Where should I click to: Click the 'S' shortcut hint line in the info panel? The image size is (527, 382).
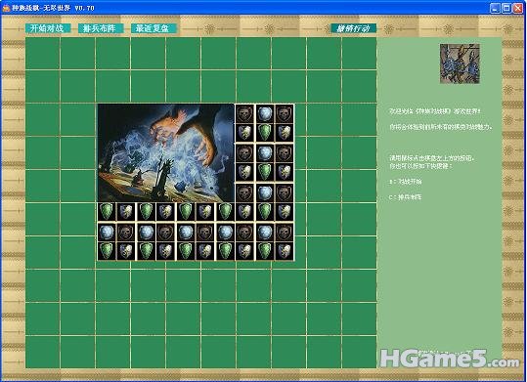coord(406,182)
